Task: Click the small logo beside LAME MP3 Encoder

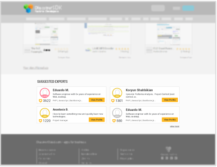Action: tap(88, 50)
